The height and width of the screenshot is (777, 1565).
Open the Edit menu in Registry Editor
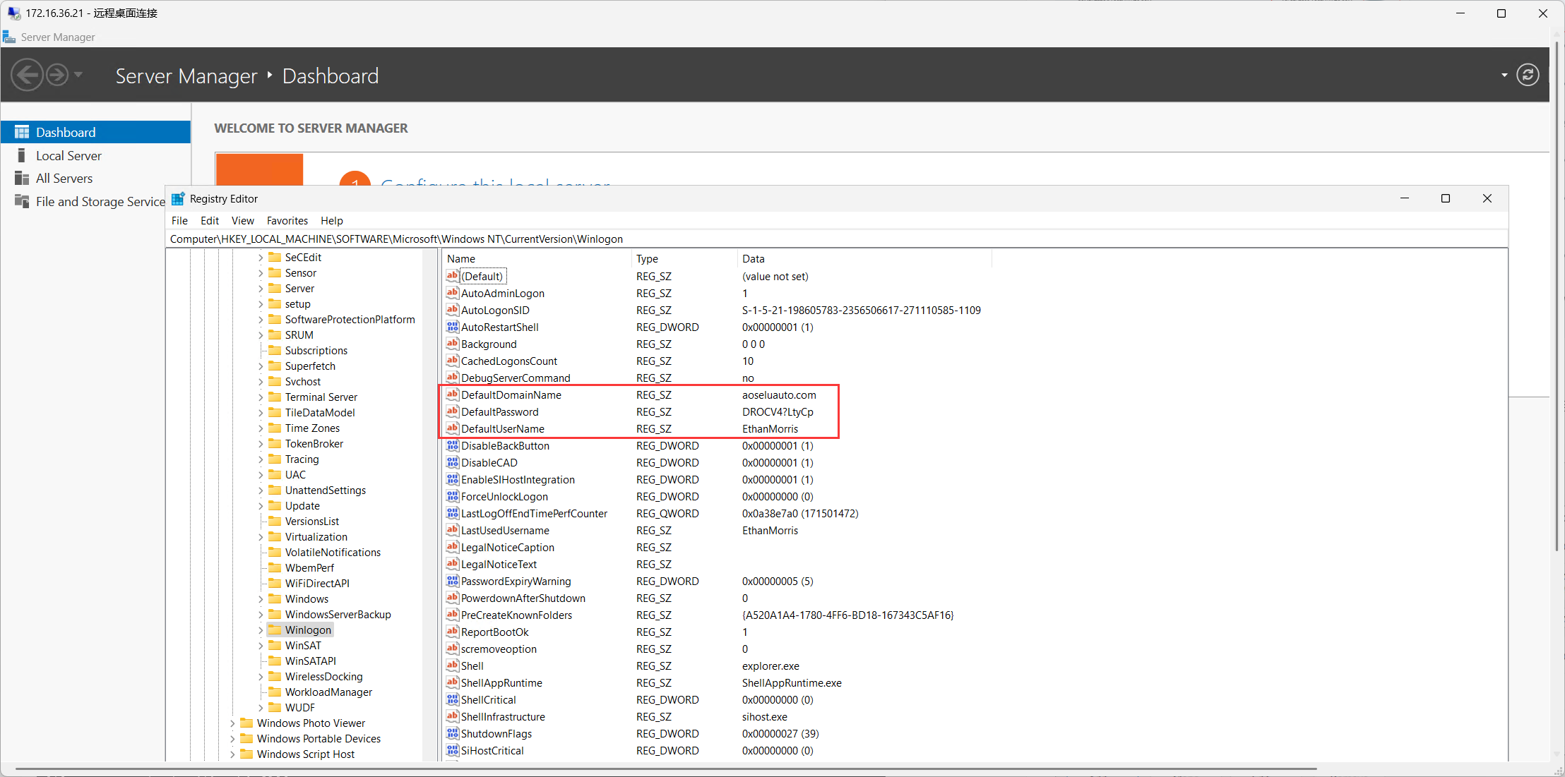point(209,220)
